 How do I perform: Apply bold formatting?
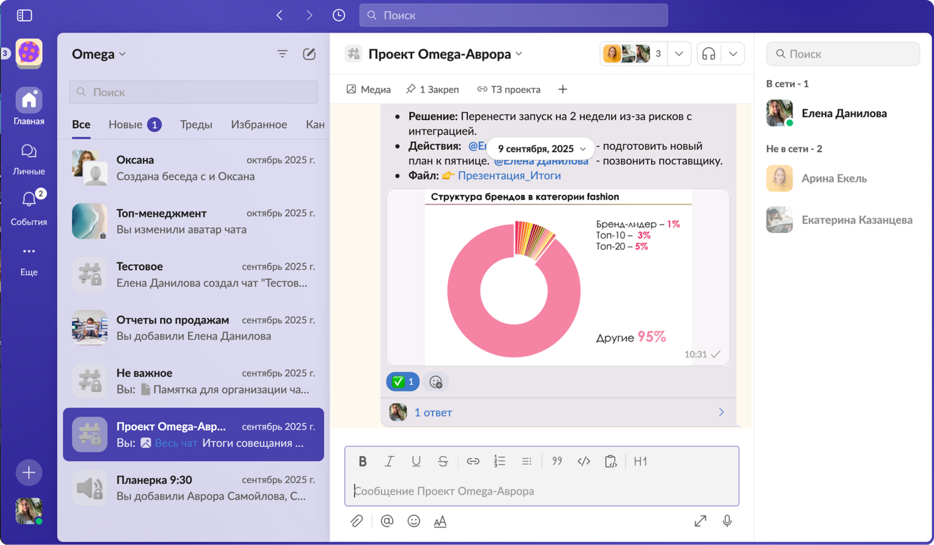(362, 461)
